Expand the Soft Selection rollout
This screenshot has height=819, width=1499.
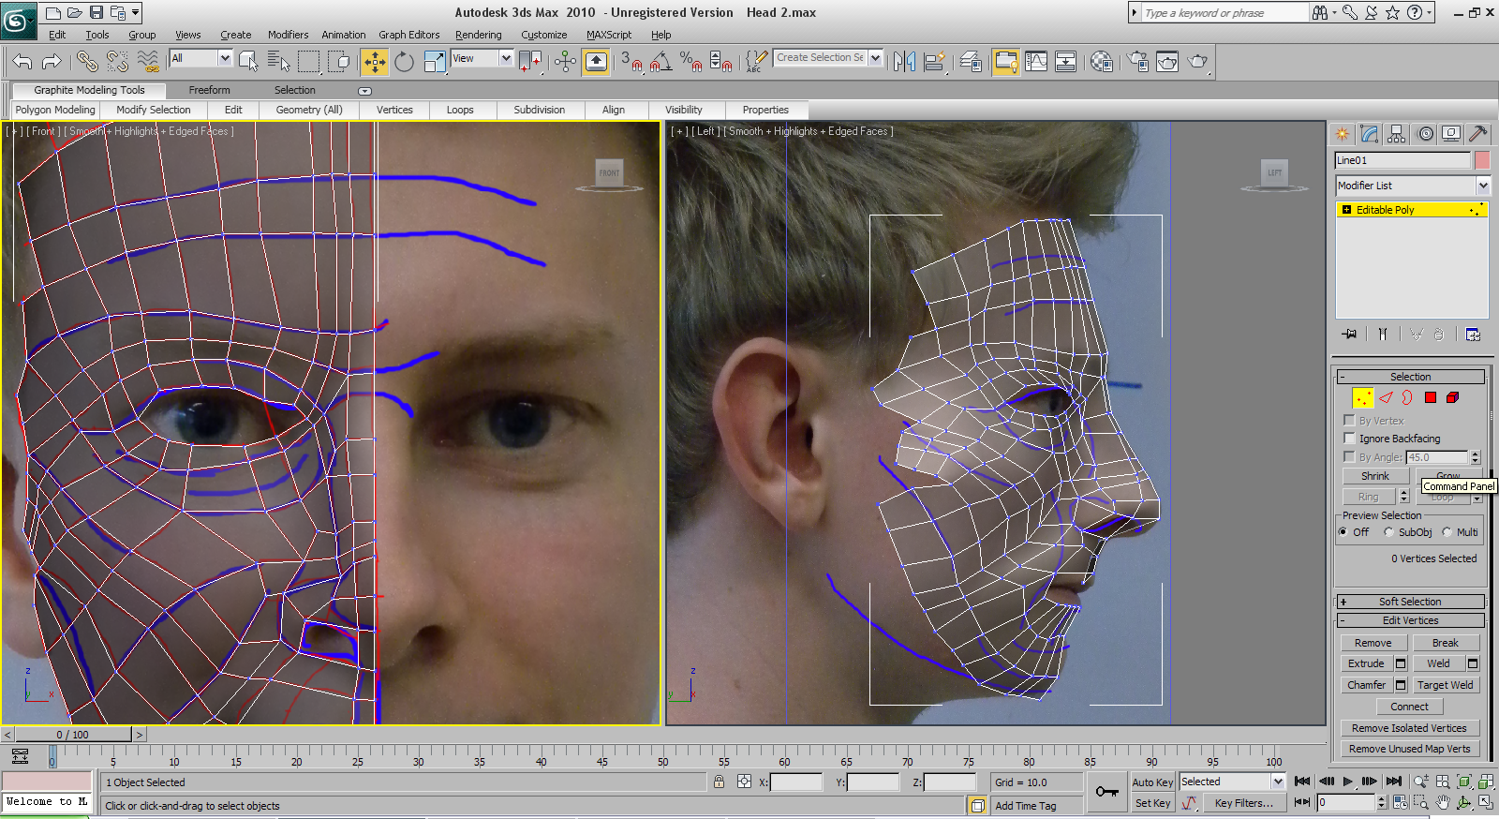(x=1410, y=602)
